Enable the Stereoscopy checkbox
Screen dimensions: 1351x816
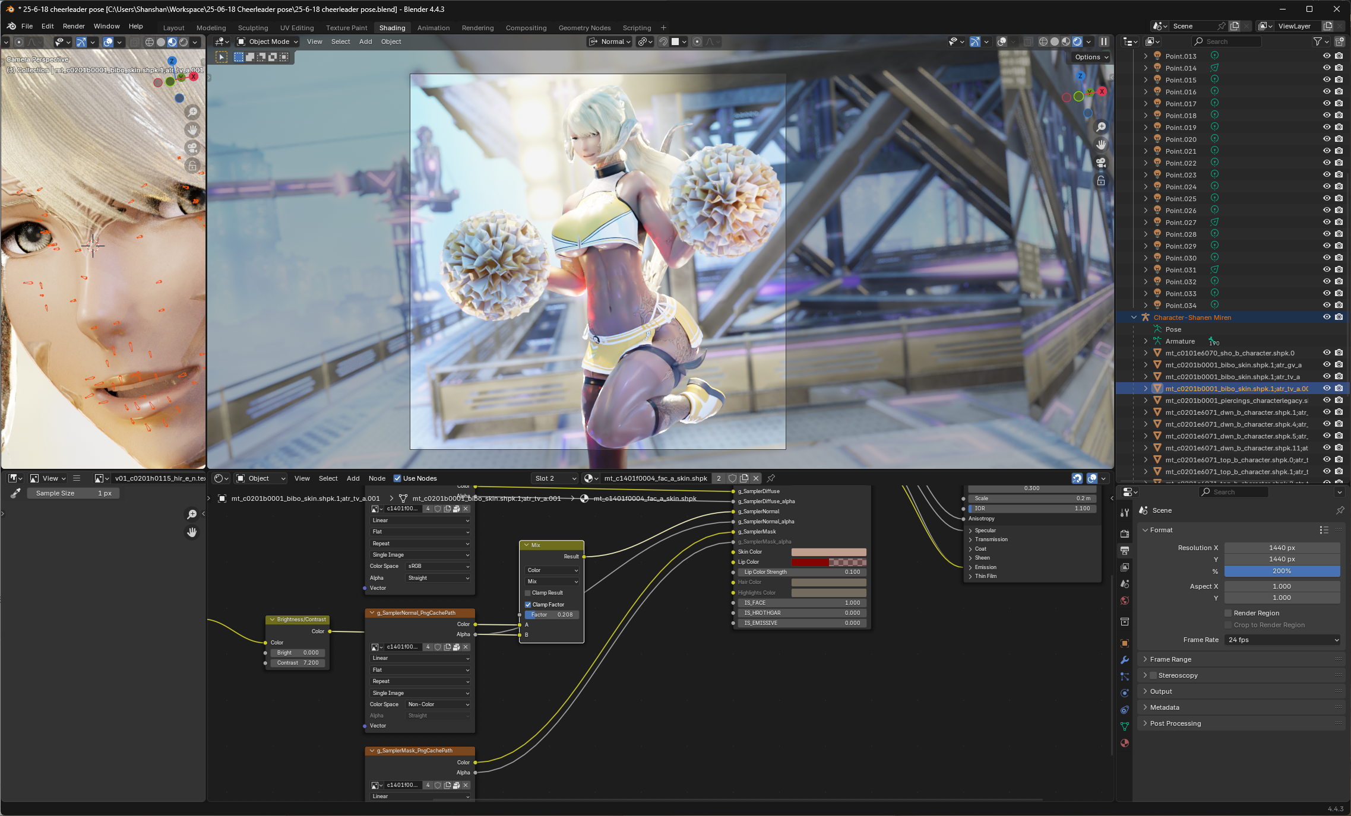coord(1153,675)
